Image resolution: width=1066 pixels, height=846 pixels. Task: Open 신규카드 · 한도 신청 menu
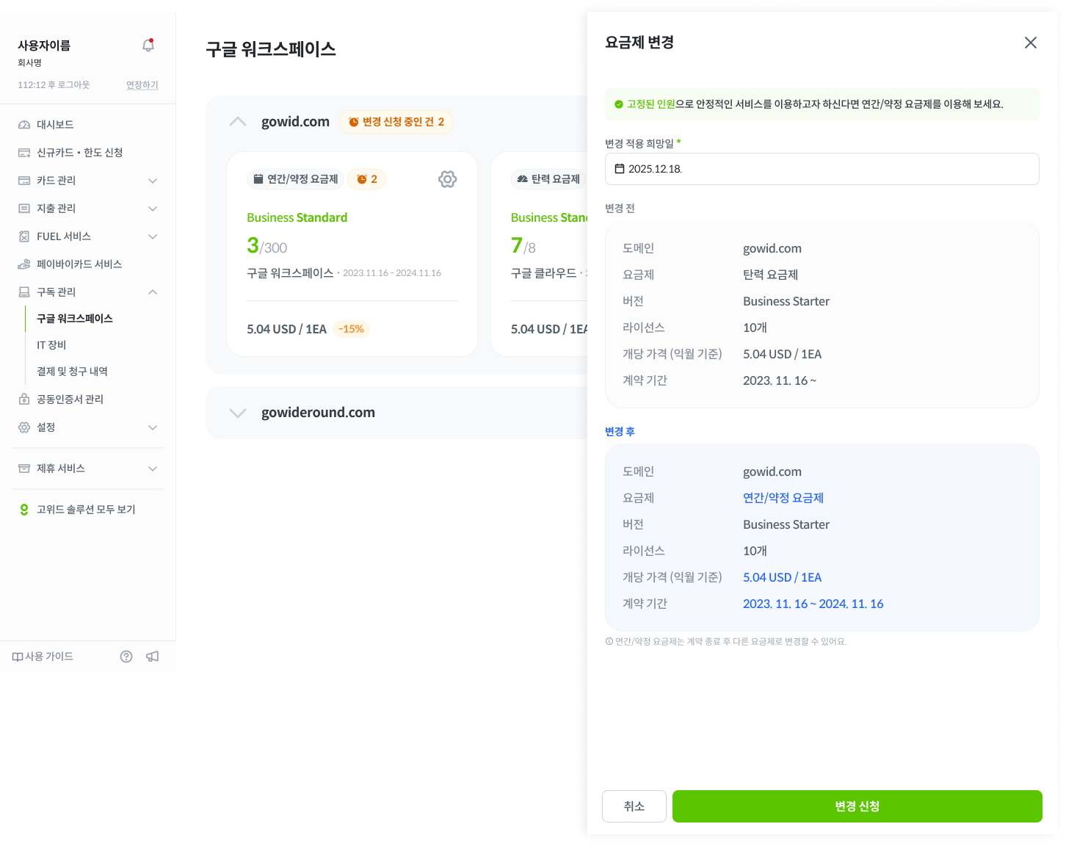pos(79,153)
